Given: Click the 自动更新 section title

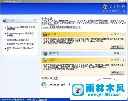Looking at the screenshot, I should point(54,53).
